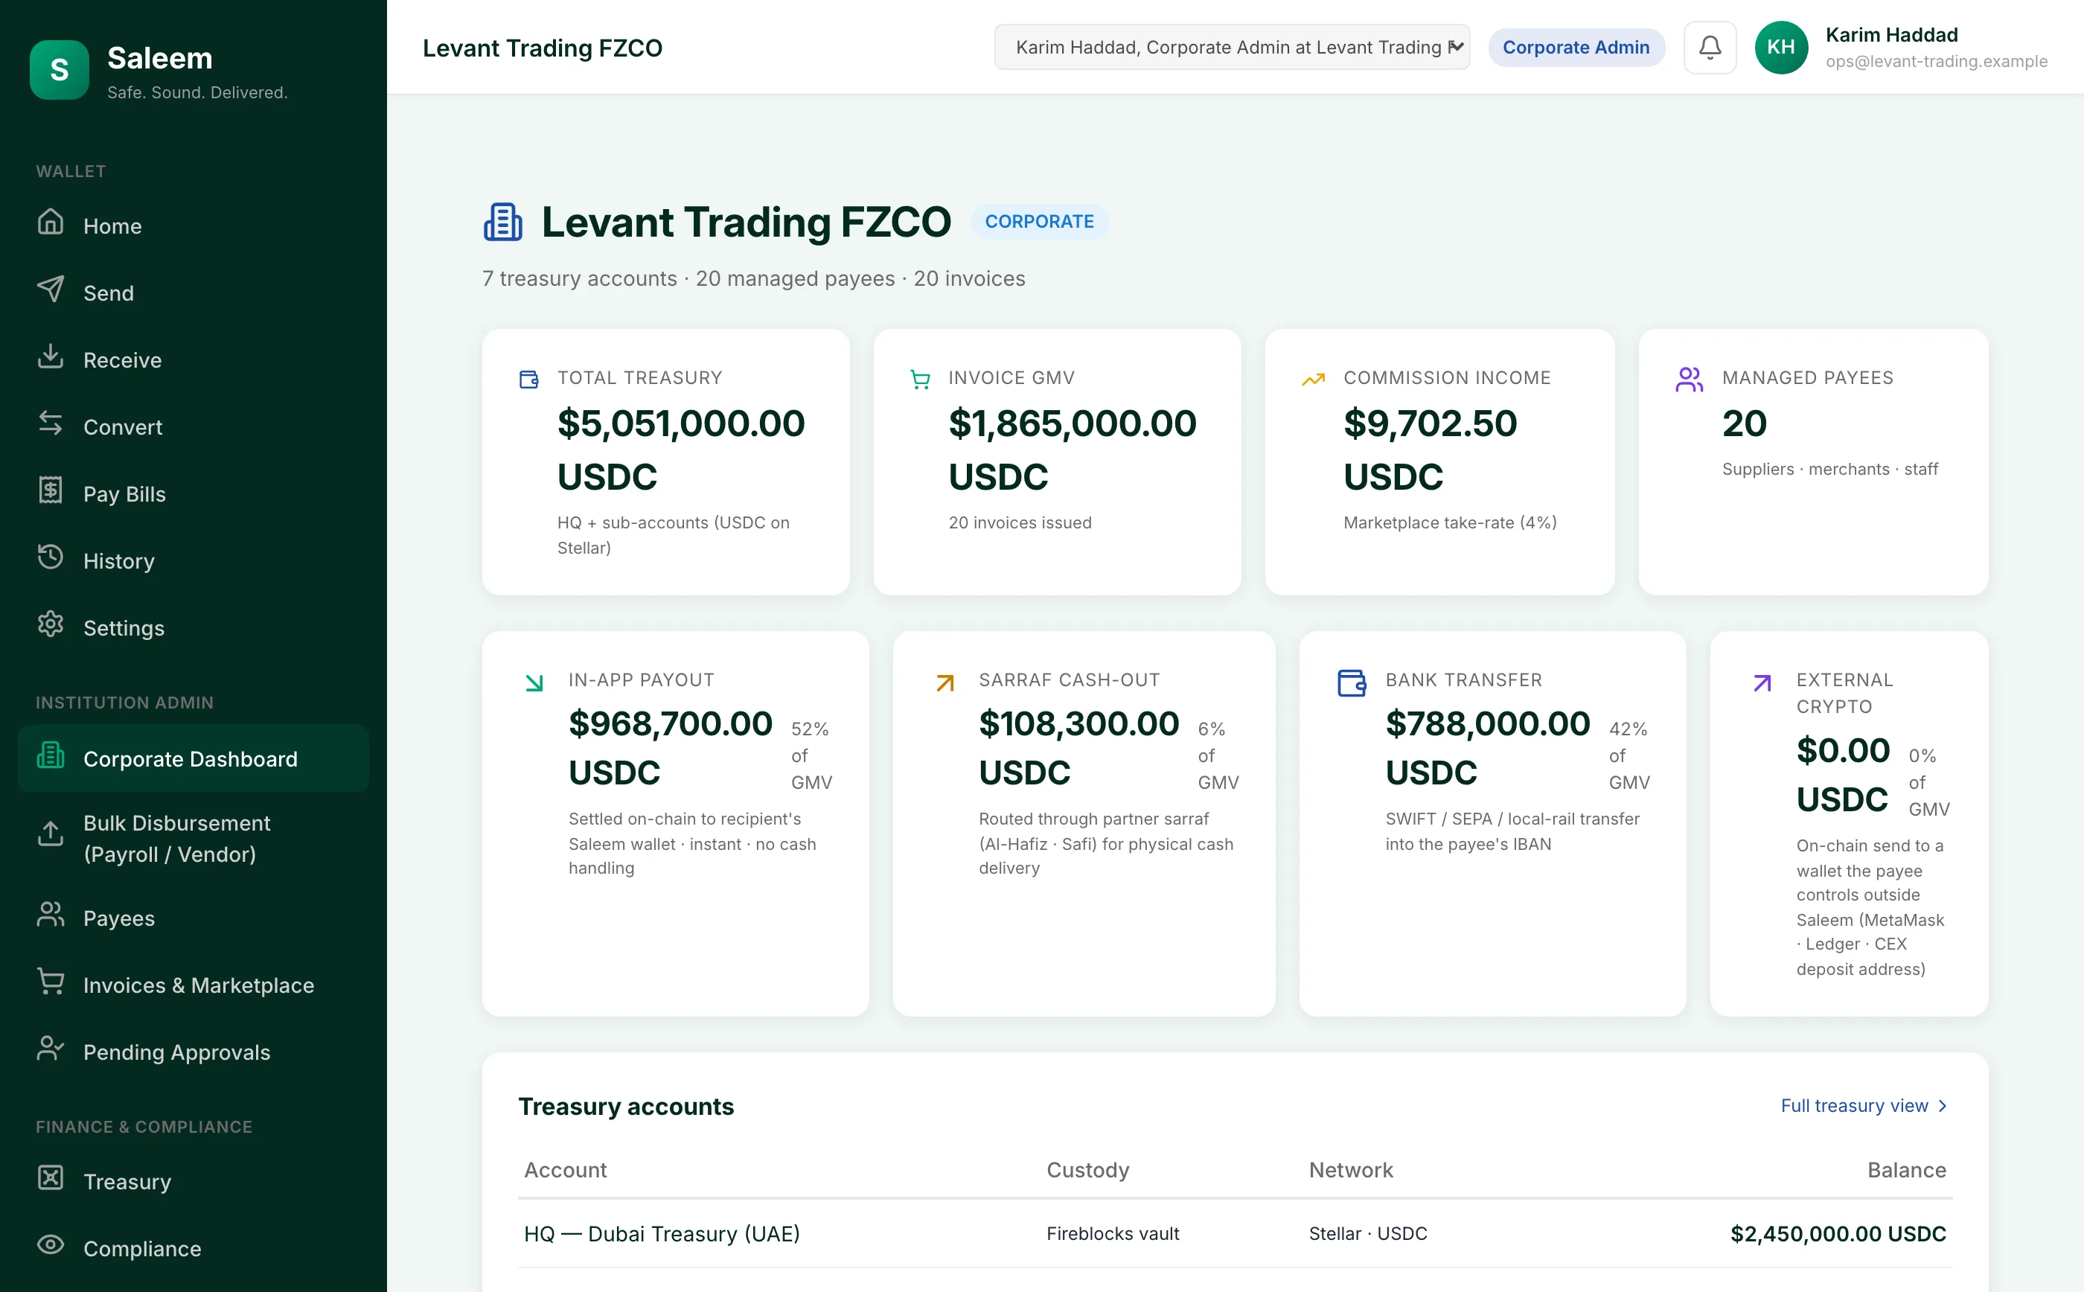The image size is (2084, 1292).
Task: Select Corporate Dashboard in sidebar
Action: (x=193, y=758)
